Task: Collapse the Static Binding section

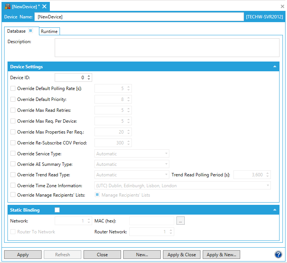Action: click(x=275, y=210)
